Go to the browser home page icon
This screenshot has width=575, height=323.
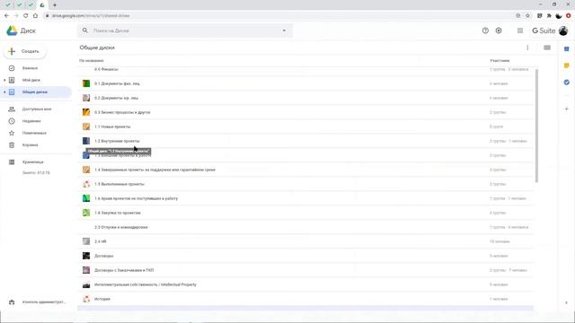pyautogui.click(x=35, y=16)
